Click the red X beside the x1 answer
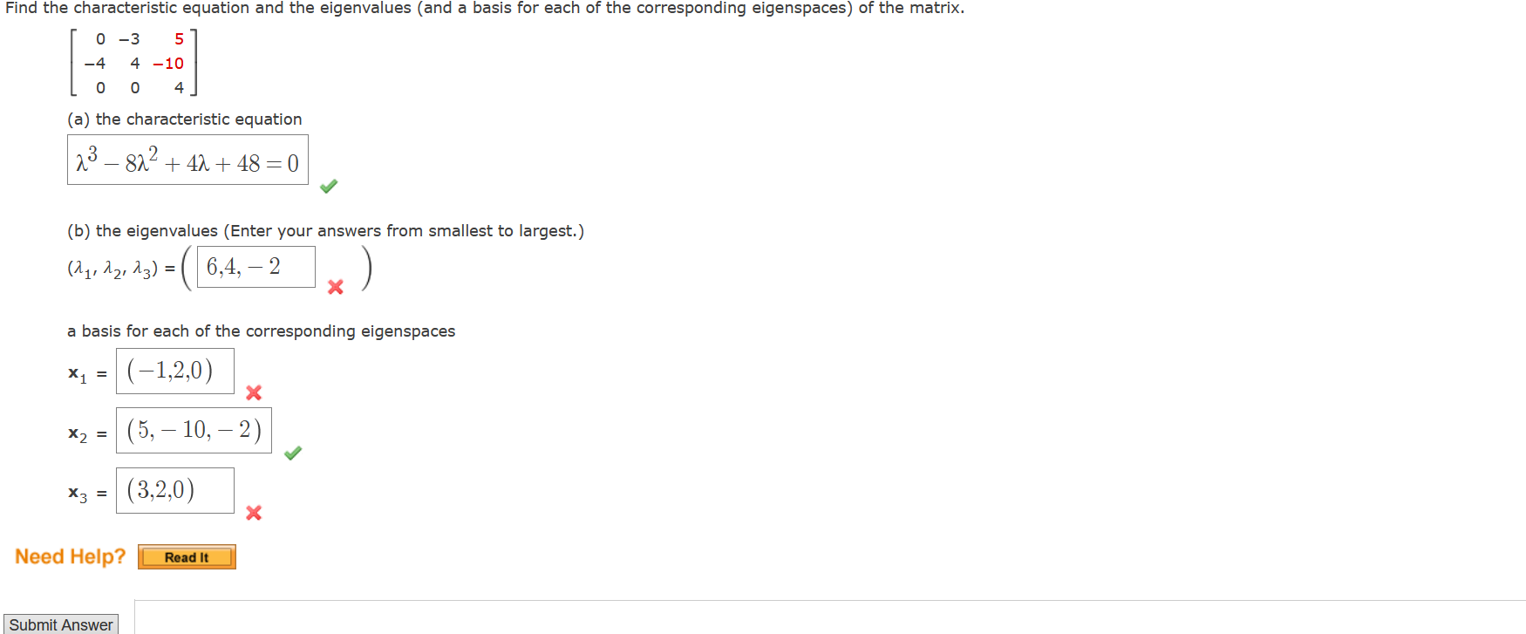Image resolution: width=1526 pixels, height=634 pixels. coord(253,393)
